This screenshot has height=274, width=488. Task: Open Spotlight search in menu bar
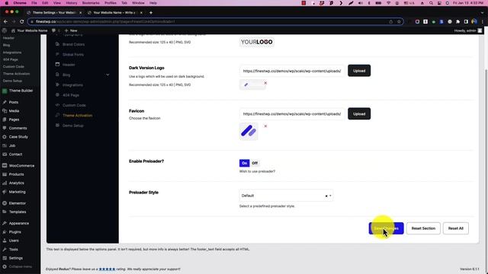pos(431,3)
